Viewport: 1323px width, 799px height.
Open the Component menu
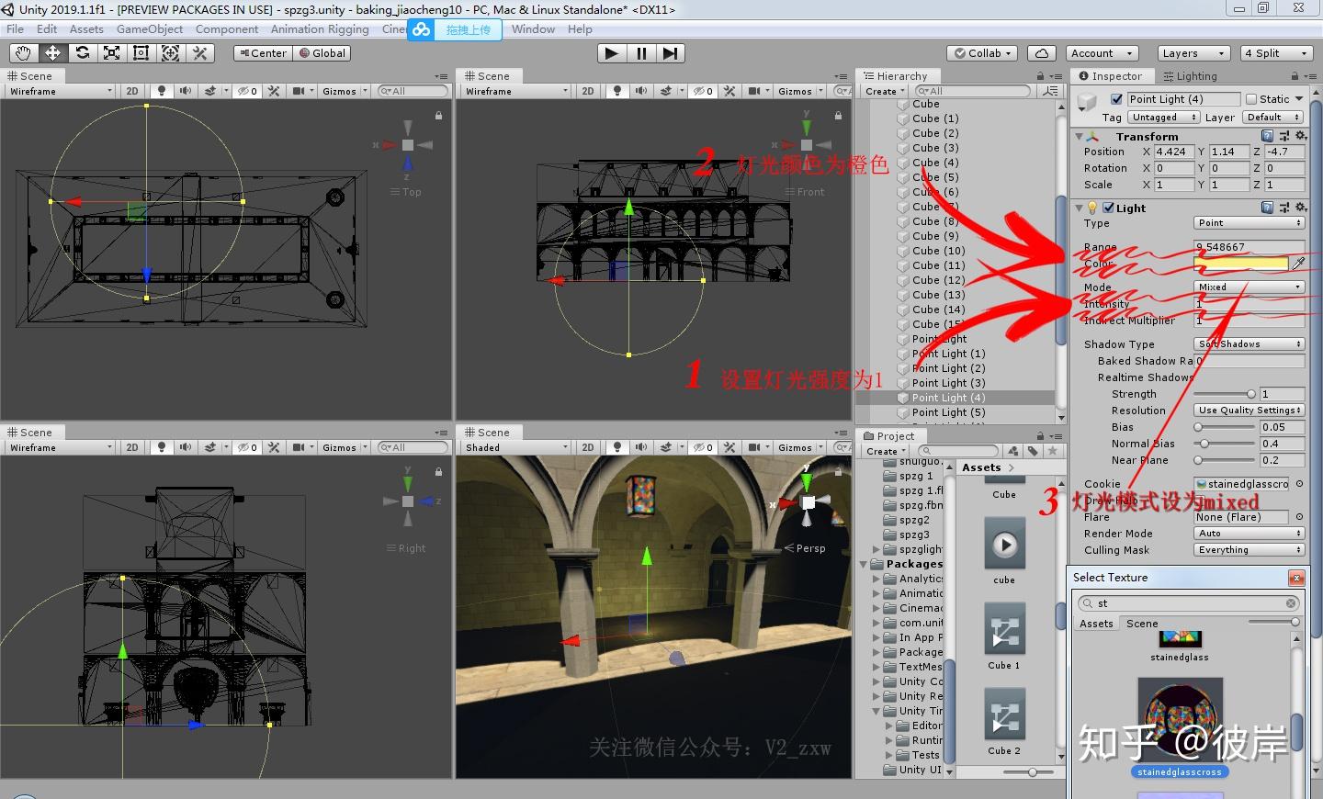coord(227,29)
